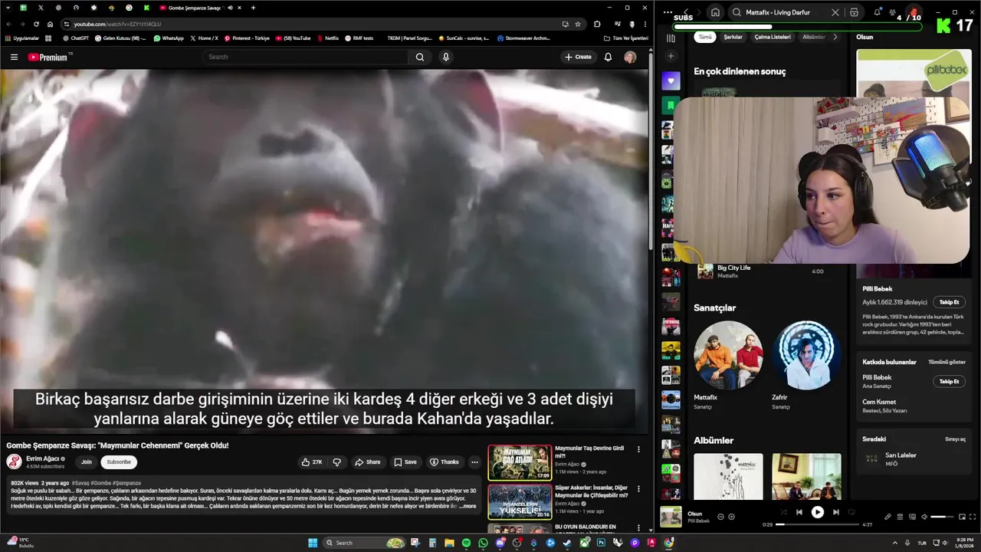Save the video to a playlist
This screenshot has height=552, width=981.
pos(405,462)
